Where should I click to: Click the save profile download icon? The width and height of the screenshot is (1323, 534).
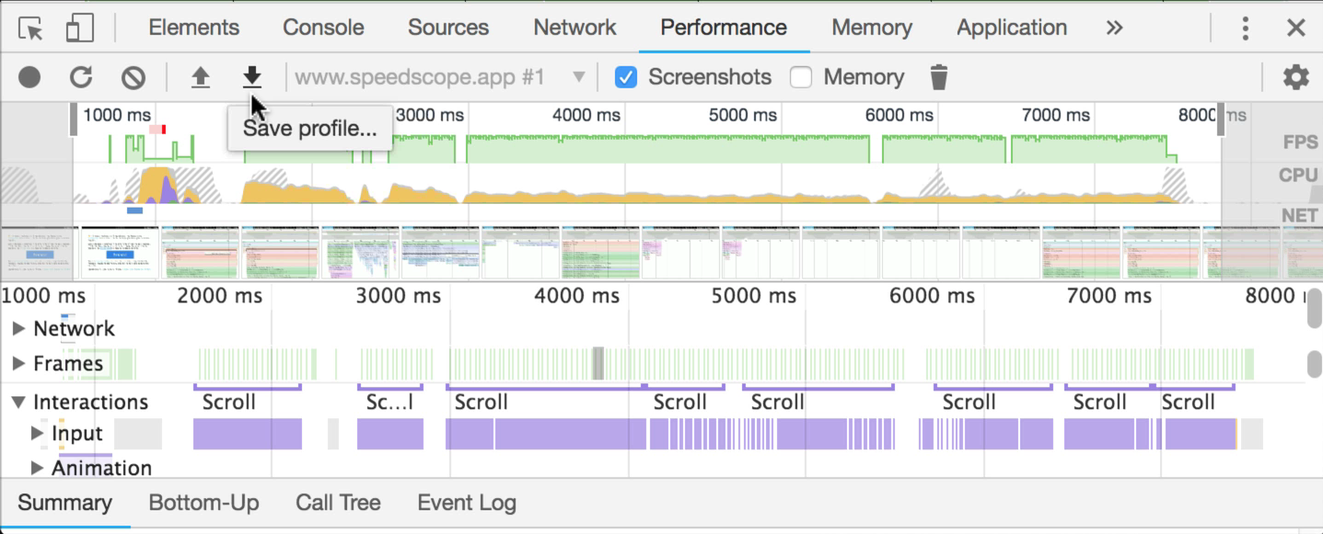(x=251, y=77)
